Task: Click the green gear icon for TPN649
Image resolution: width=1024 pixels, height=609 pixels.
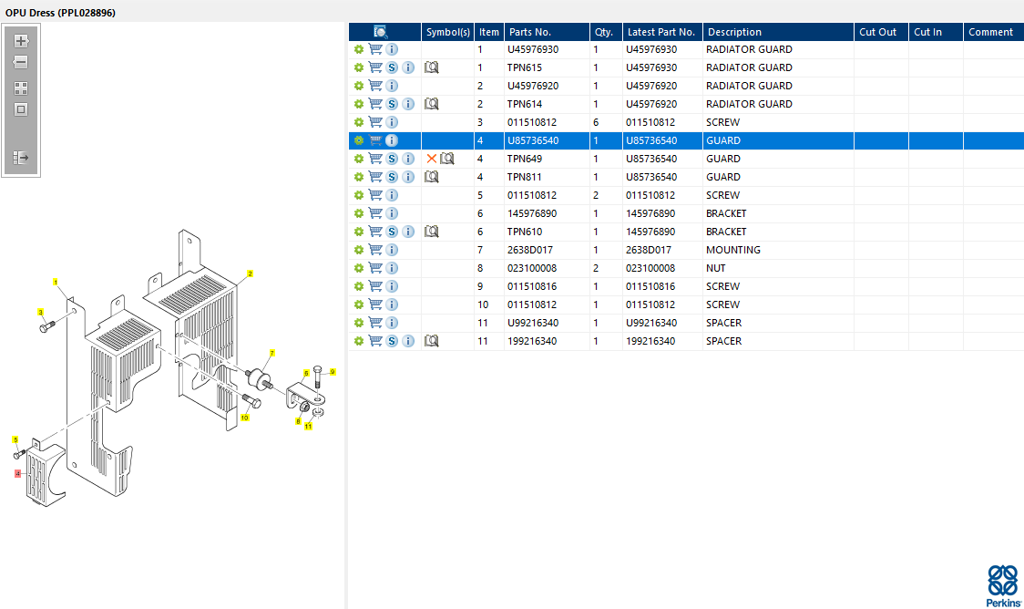Action: click(x=359, y=159)
